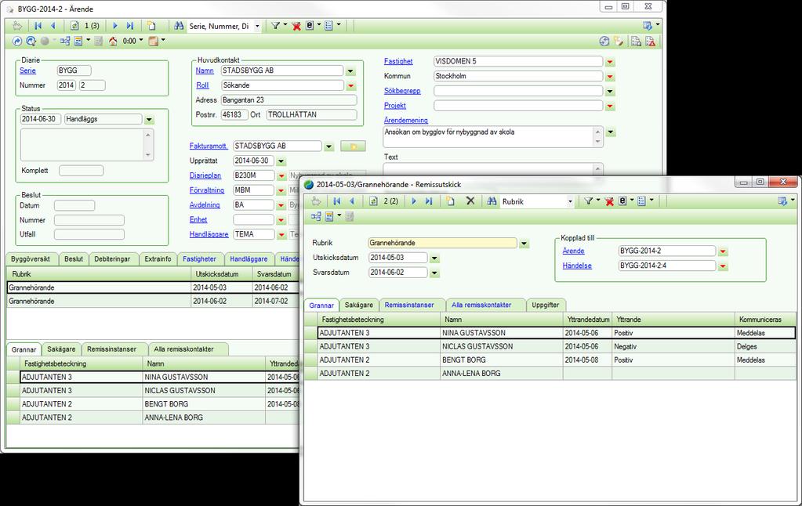The width and height of the screenshot is (802, 506).
Task: Go to previous record in Ärende window
Action: (53, 26)
